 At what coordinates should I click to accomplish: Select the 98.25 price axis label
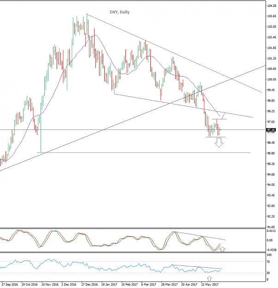click(x=271, y=112)
